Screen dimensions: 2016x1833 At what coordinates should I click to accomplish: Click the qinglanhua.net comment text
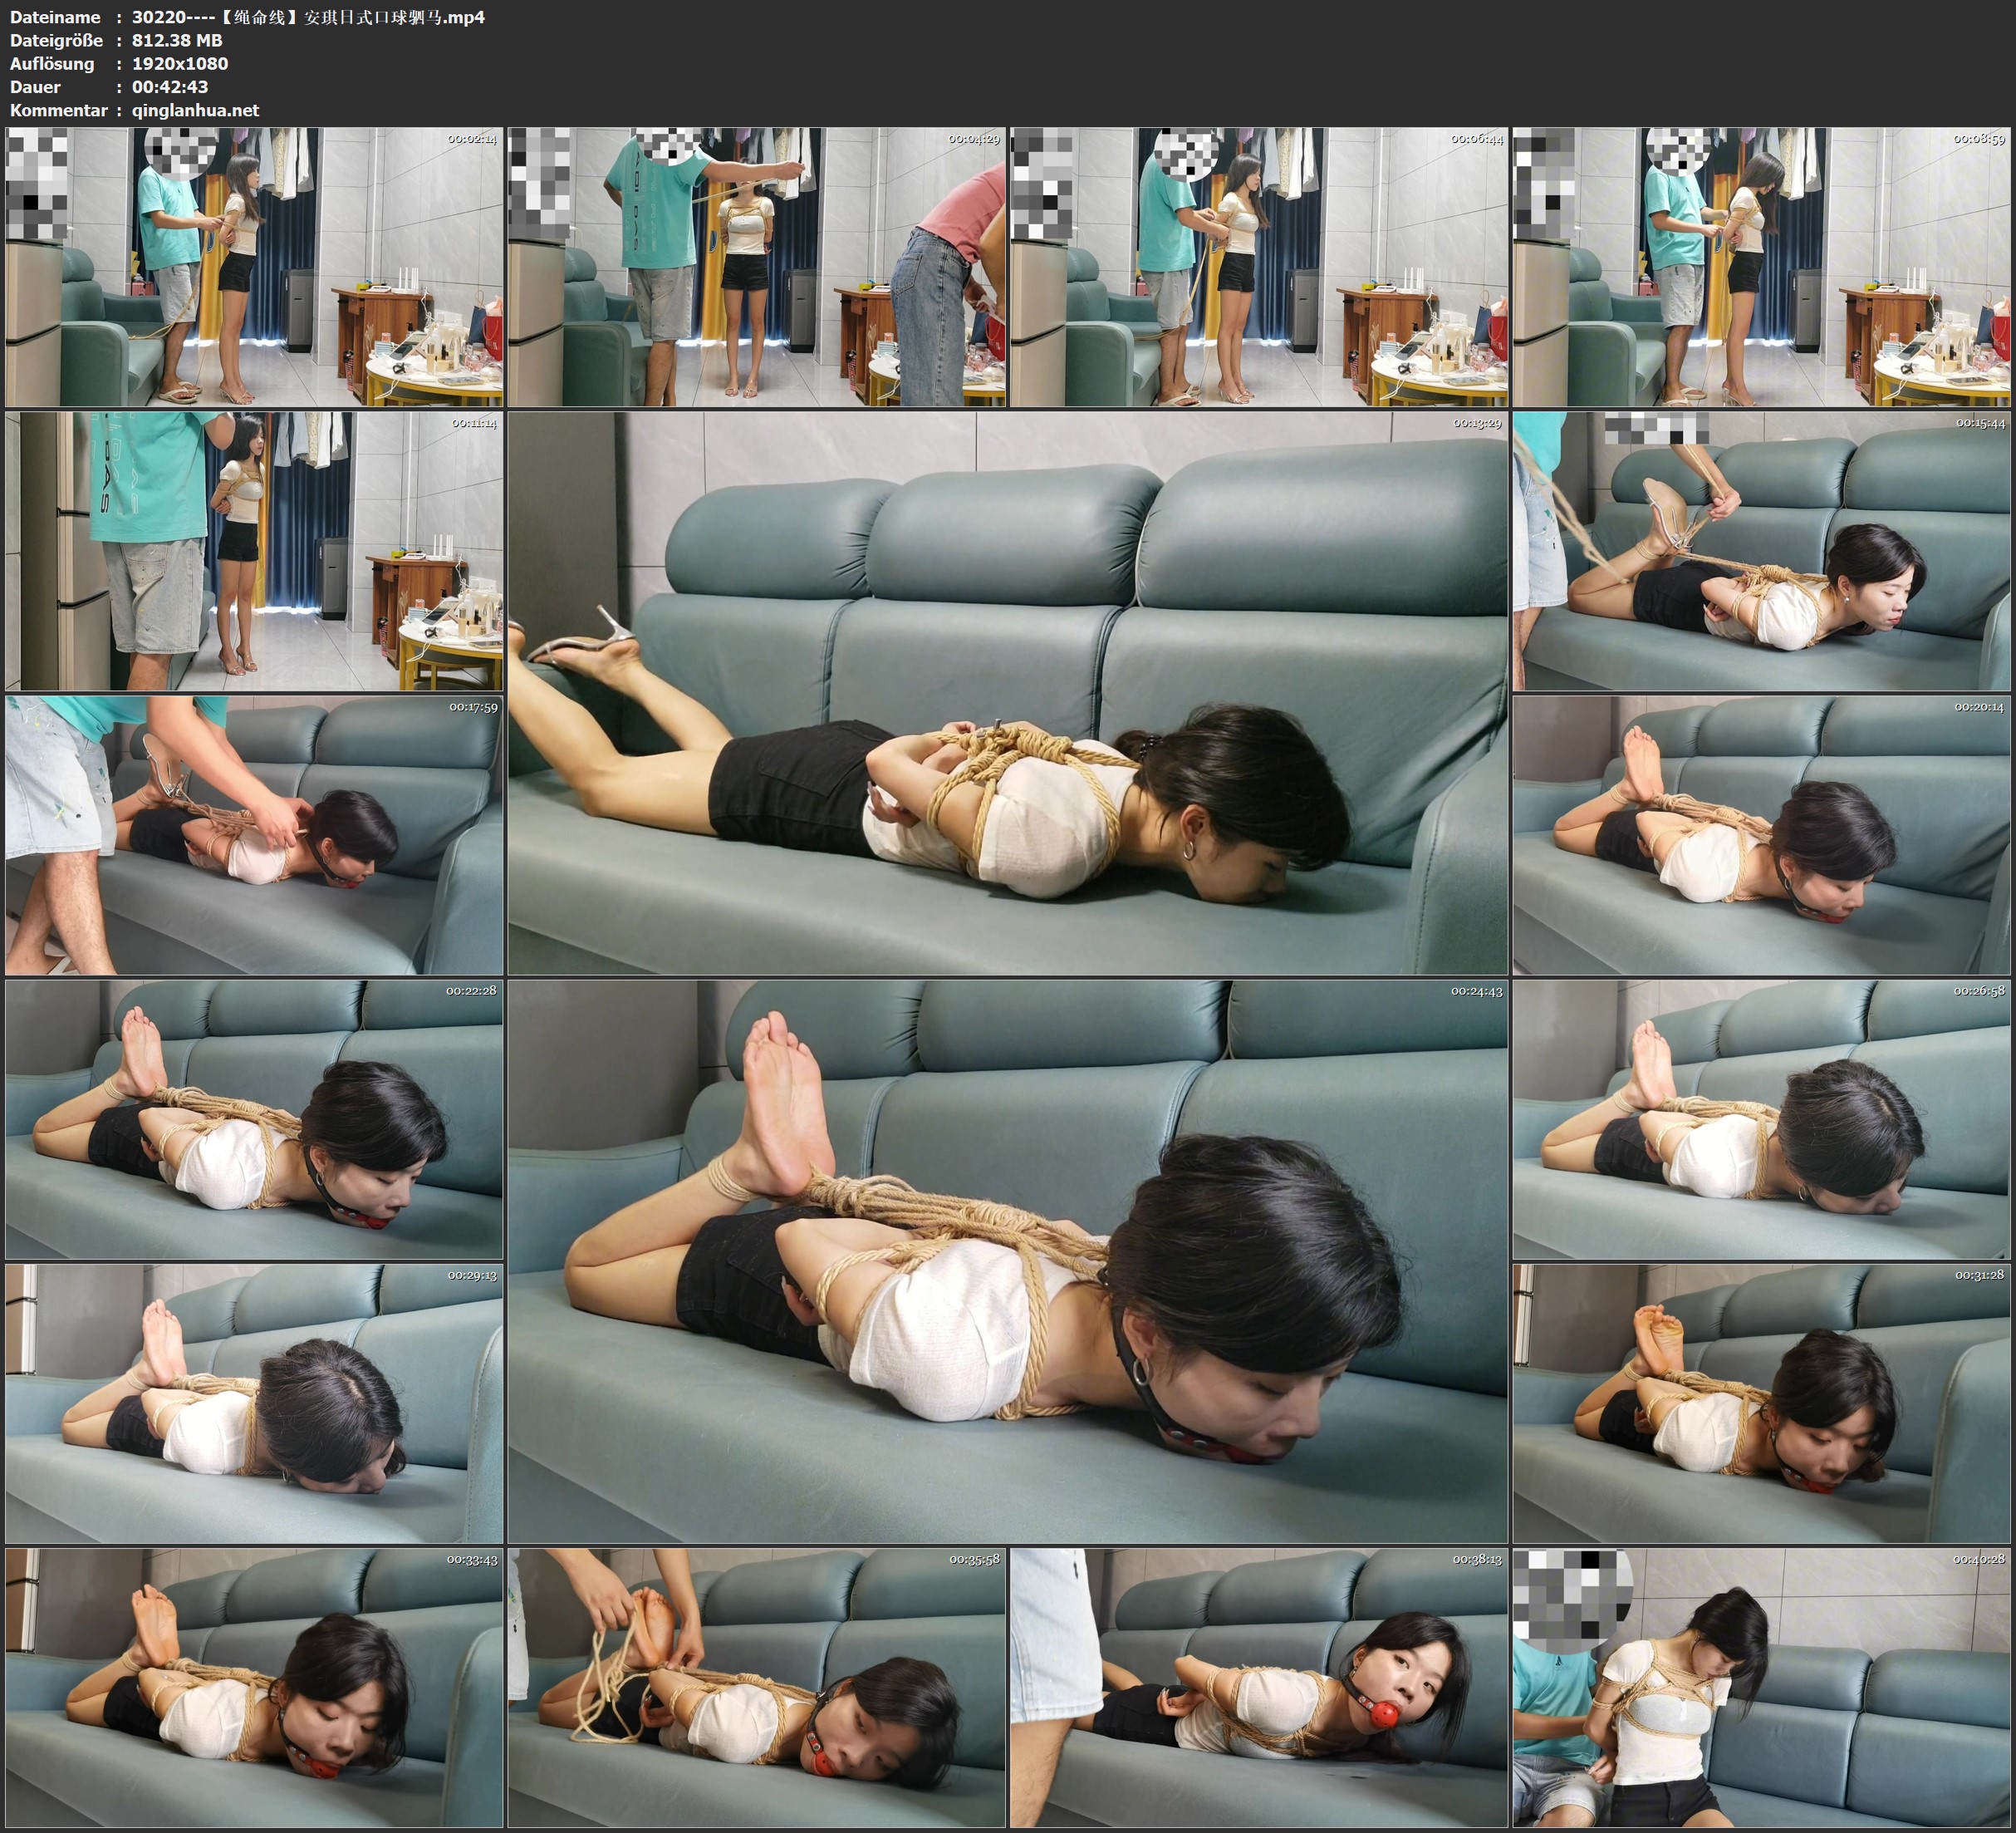pos(195,110)
